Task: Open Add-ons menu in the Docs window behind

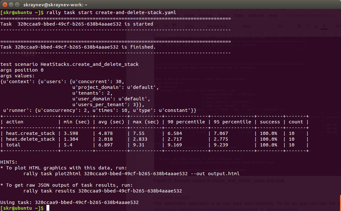Action: click(x=256, y=16)
